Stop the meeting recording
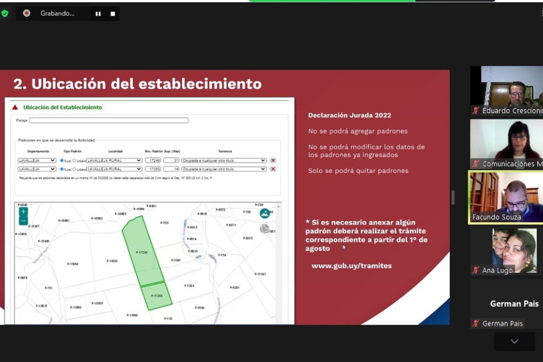This screenshot has width=543, height=362. [113, 14]
